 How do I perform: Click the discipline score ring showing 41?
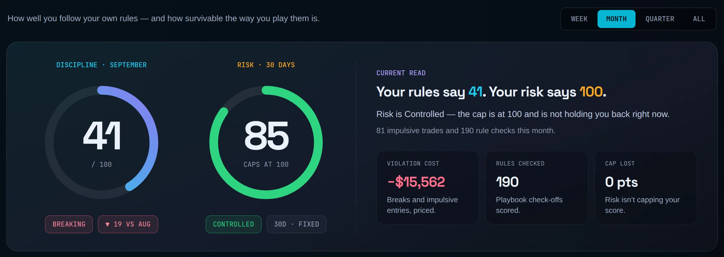pyautogui.click(x=102, y=143)
